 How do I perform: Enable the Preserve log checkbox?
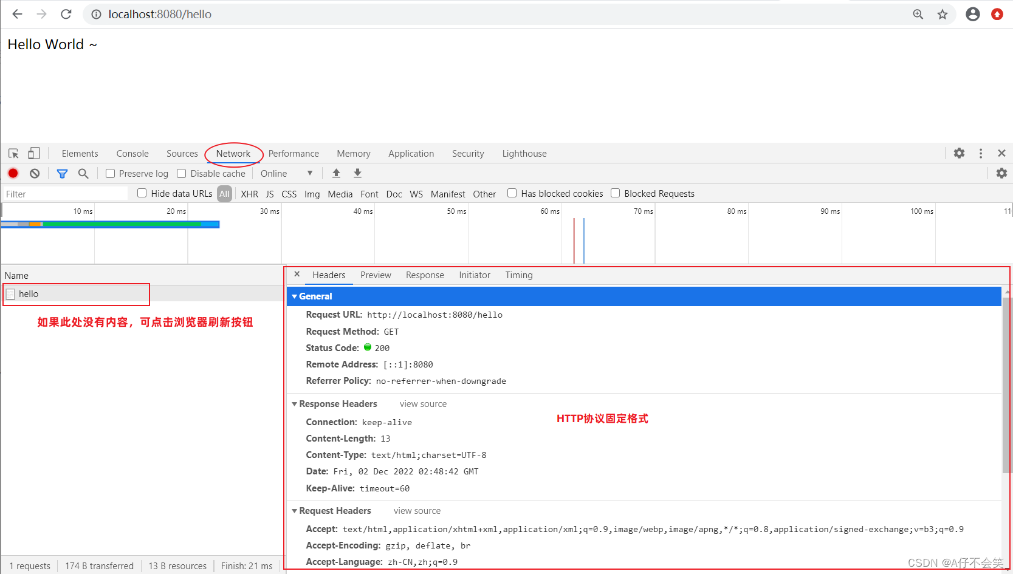click(110, 173)
